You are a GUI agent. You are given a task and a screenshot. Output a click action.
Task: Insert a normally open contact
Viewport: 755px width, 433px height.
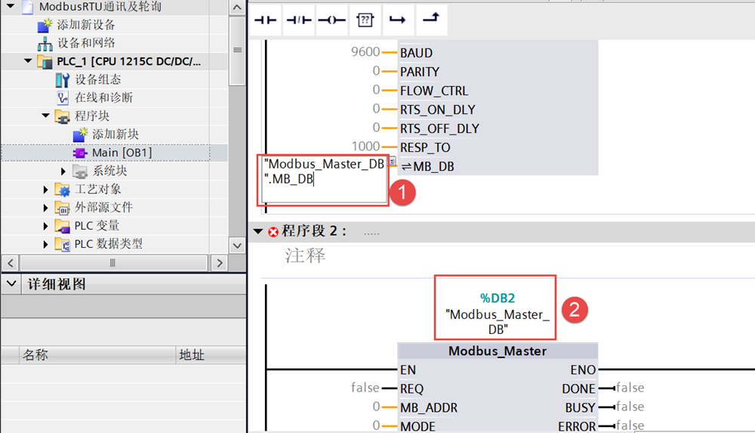(265, 20)
